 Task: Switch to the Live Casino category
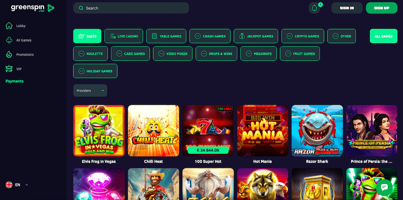[124, 36]
